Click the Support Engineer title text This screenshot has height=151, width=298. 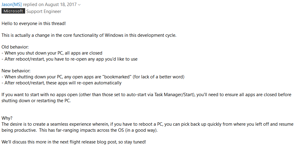coord(44,11)
